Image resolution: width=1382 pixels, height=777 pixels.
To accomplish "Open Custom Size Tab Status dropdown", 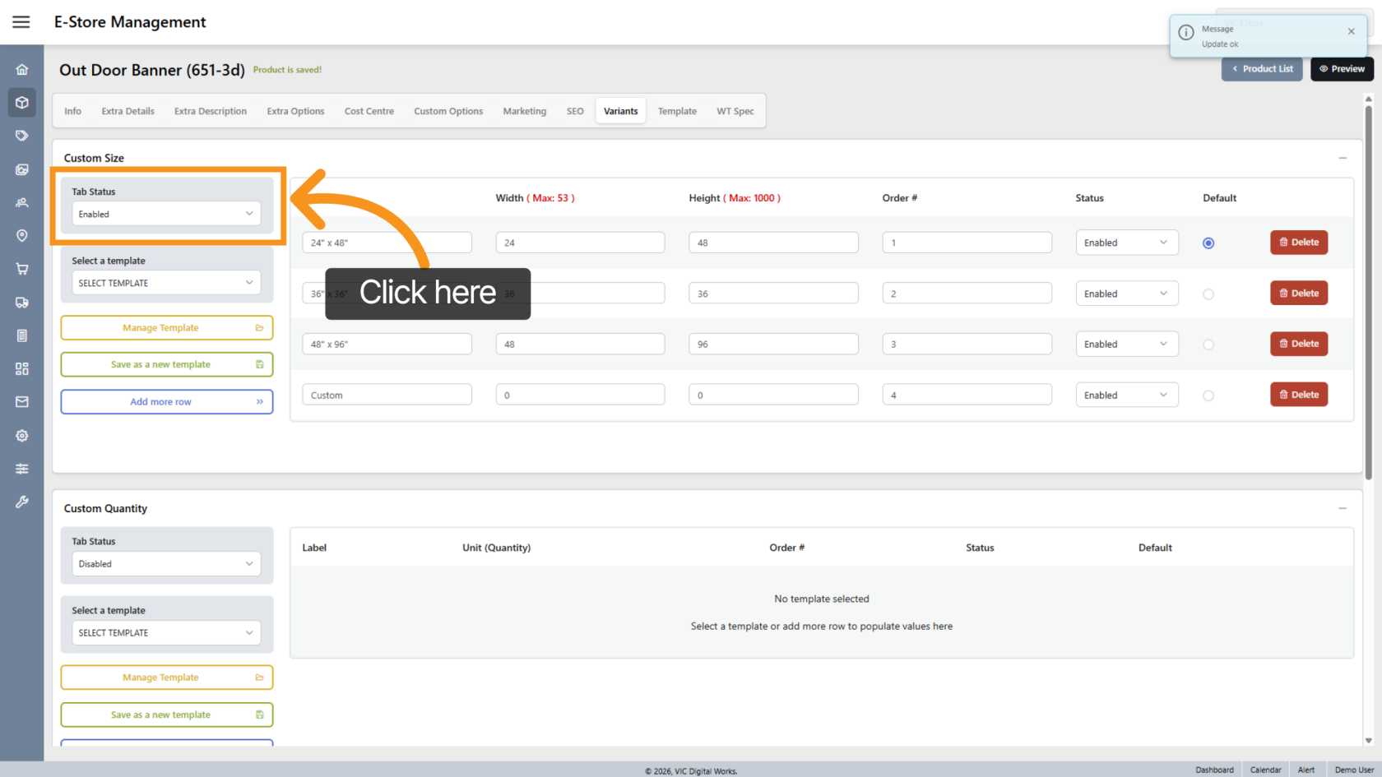I will (166, 214).
